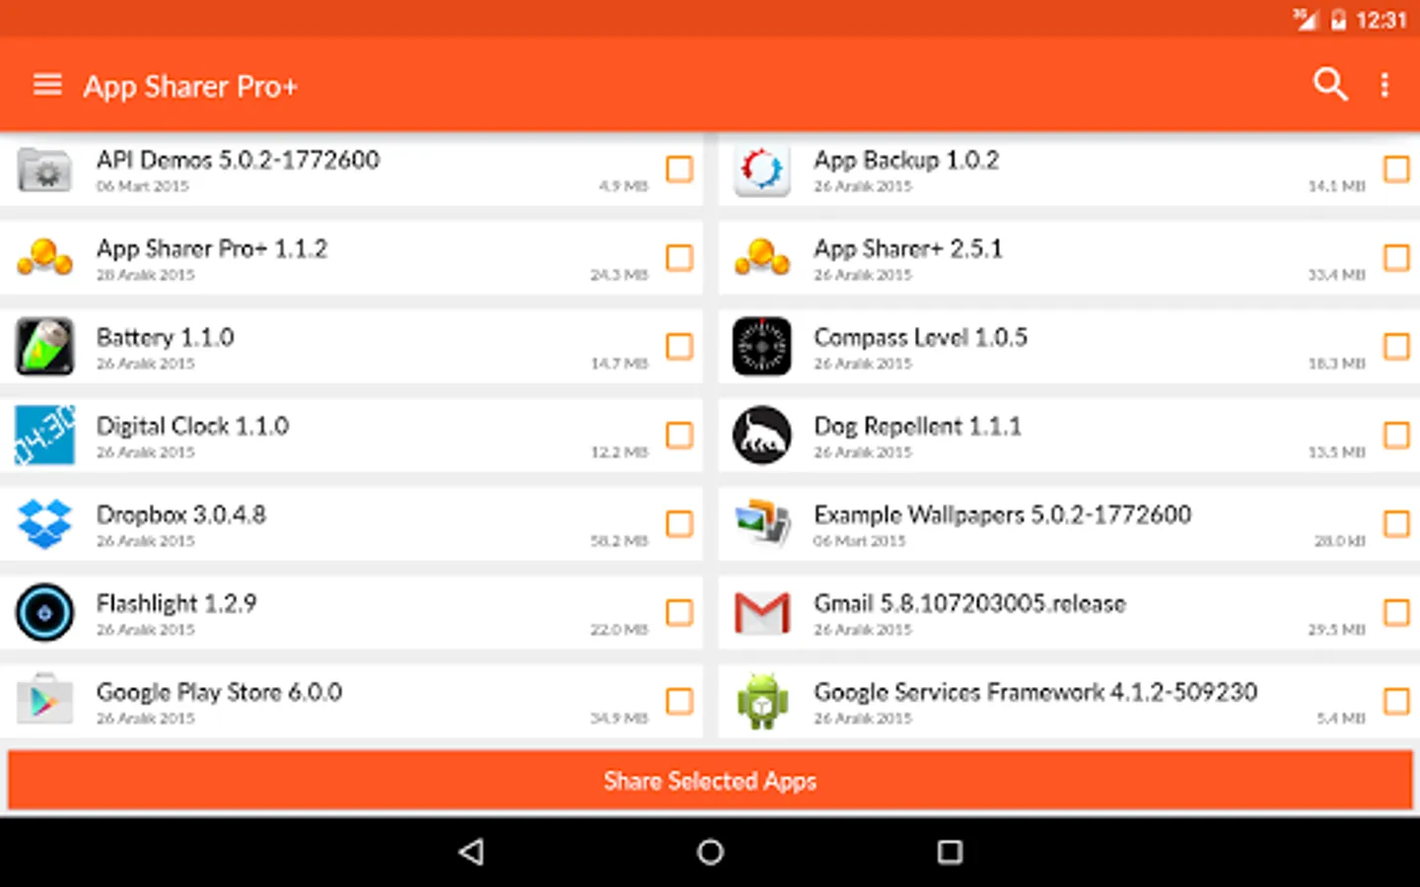1420x887 pixels.
Task: Click the App Sharer Pro+ toolbar title
Action: tap(189, 87)
